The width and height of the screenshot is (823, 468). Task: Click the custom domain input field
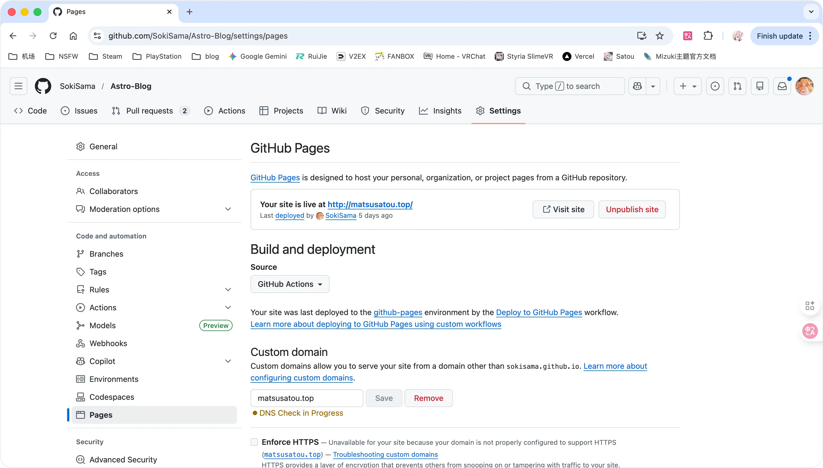(307, 398)
